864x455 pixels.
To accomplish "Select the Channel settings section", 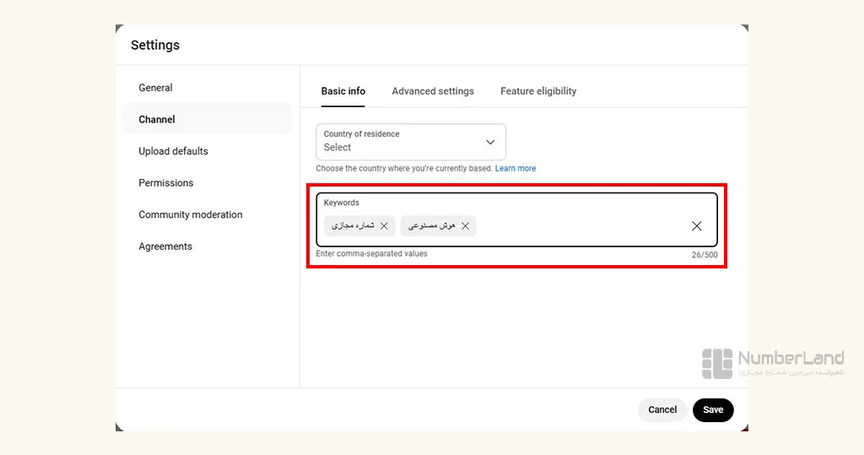I will (208, 119).
